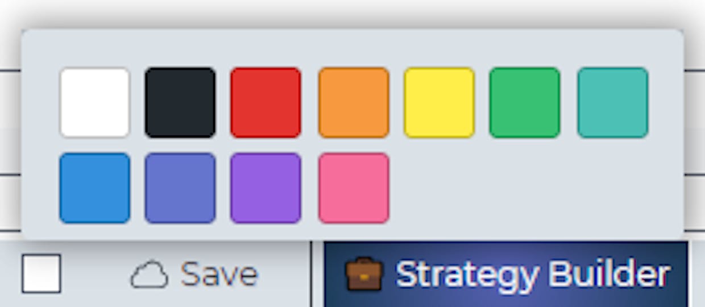Image resolution: width=705 pixels, height=307 pixels.
Task: Select the bright blue color swatch
Action: pos(95,188)
